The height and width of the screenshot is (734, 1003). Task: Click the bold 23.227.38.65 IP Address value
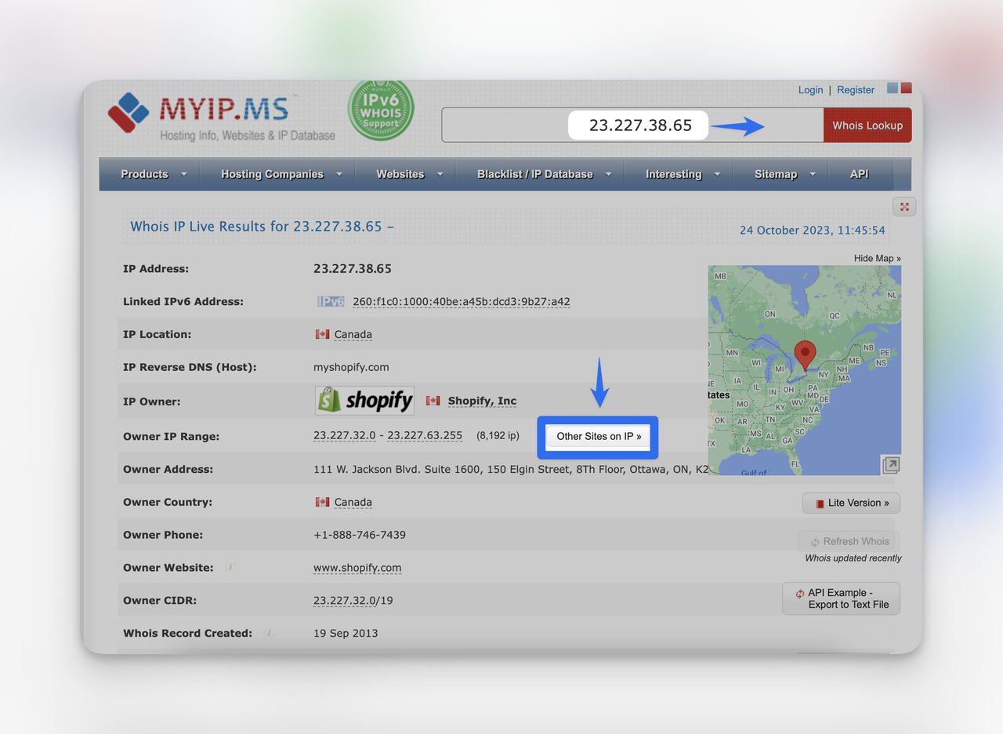pos(353,268)
